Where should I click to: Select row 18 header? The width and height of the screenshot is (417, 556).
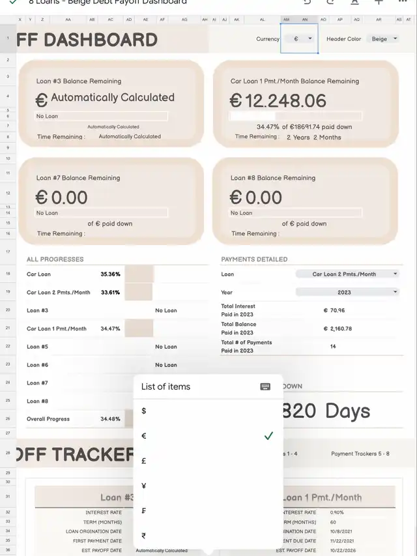point(7,274)
